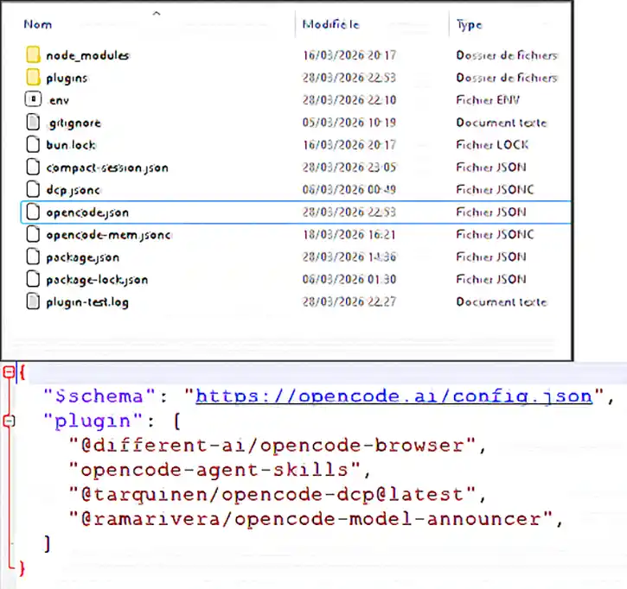The height and width of the screenshot is (589, 627).
Task: Click the @different-ai/opencode-browser string
Action: 272,446
